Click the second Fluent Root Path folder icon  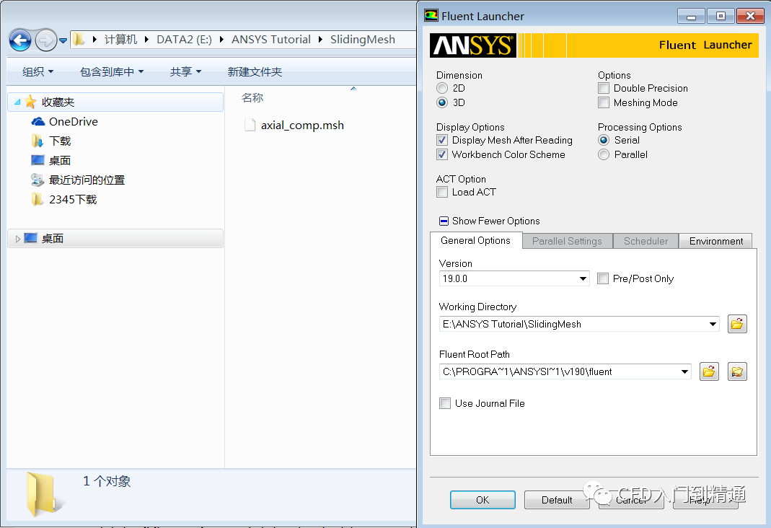[737, 371]
